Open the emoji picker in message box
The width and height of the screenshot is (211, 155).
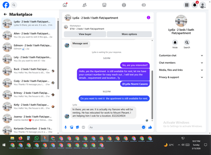pyautogui.click(x=143, y=127)
